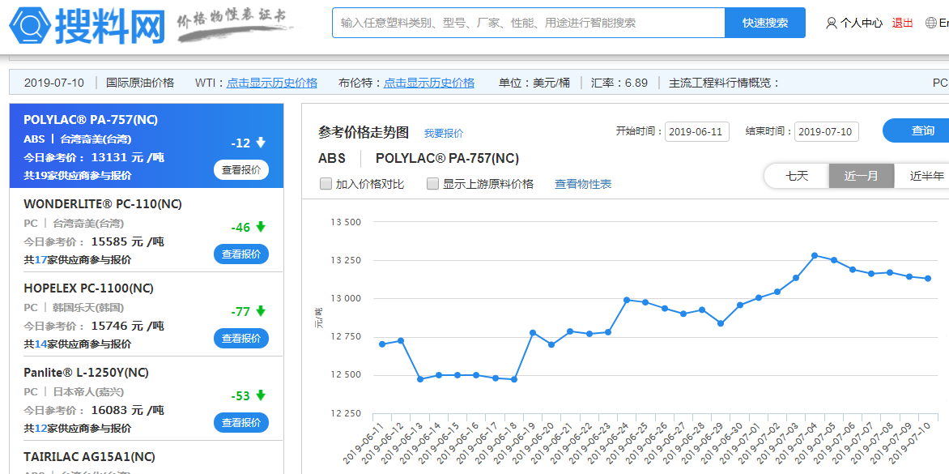949x474 pixels.
Task: Click the globe language icon
Action: tap(930, 23)
